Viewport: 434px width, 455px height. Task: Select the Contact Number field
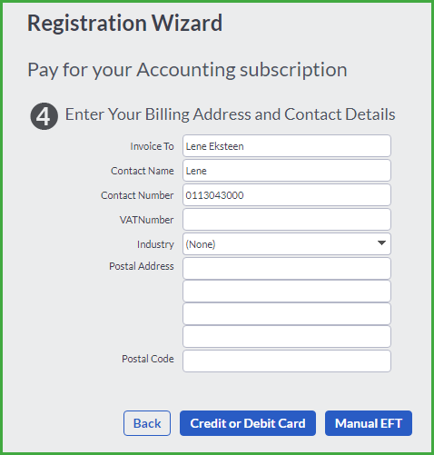coord(287,195)
